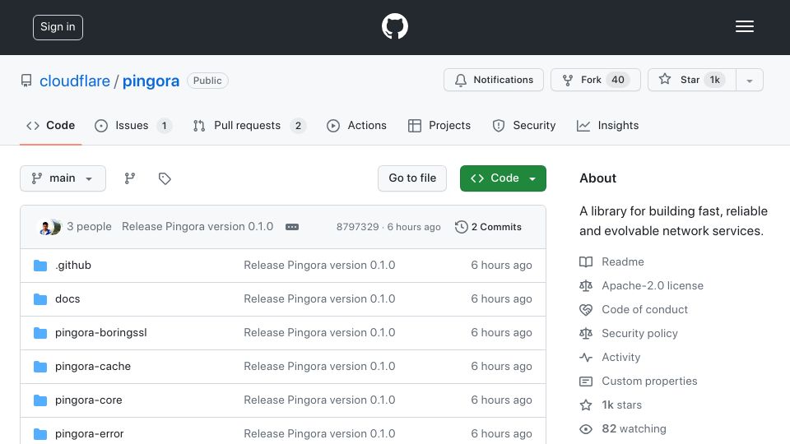The image size is (790, 444).
Task: Click the 3 people contributors text
Action: pyautogui.click(x=89, y=227)
